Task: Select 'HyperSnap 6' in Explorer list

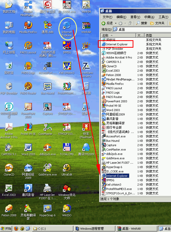Action: tap(114, 167)
